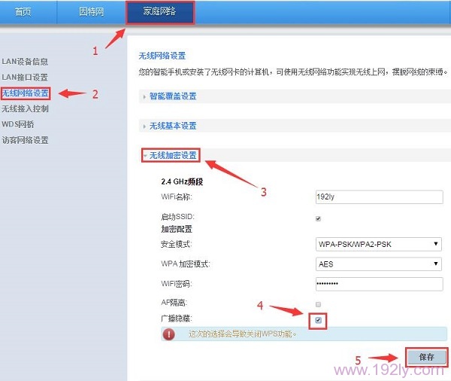This screenshot has width=451, height=381.
Task: Open WDS网桥 page
Action: pos(18,124)
